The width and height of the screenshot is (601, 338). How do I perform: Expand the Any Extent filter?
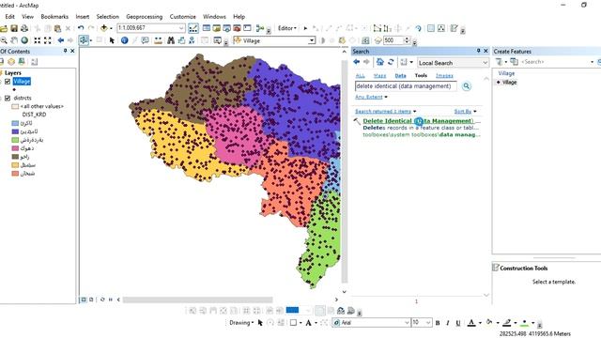coord(371,97)
